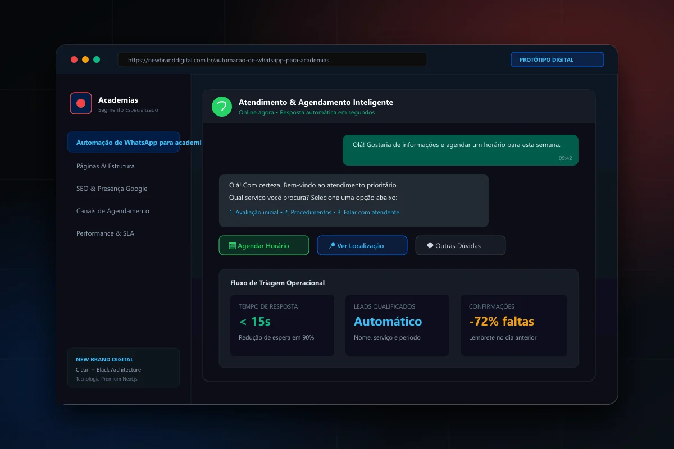The height and width of the screenshot is (449, 674).
Task: Click the TEMPO DE RESPOSTA card label
Action: 268,306
